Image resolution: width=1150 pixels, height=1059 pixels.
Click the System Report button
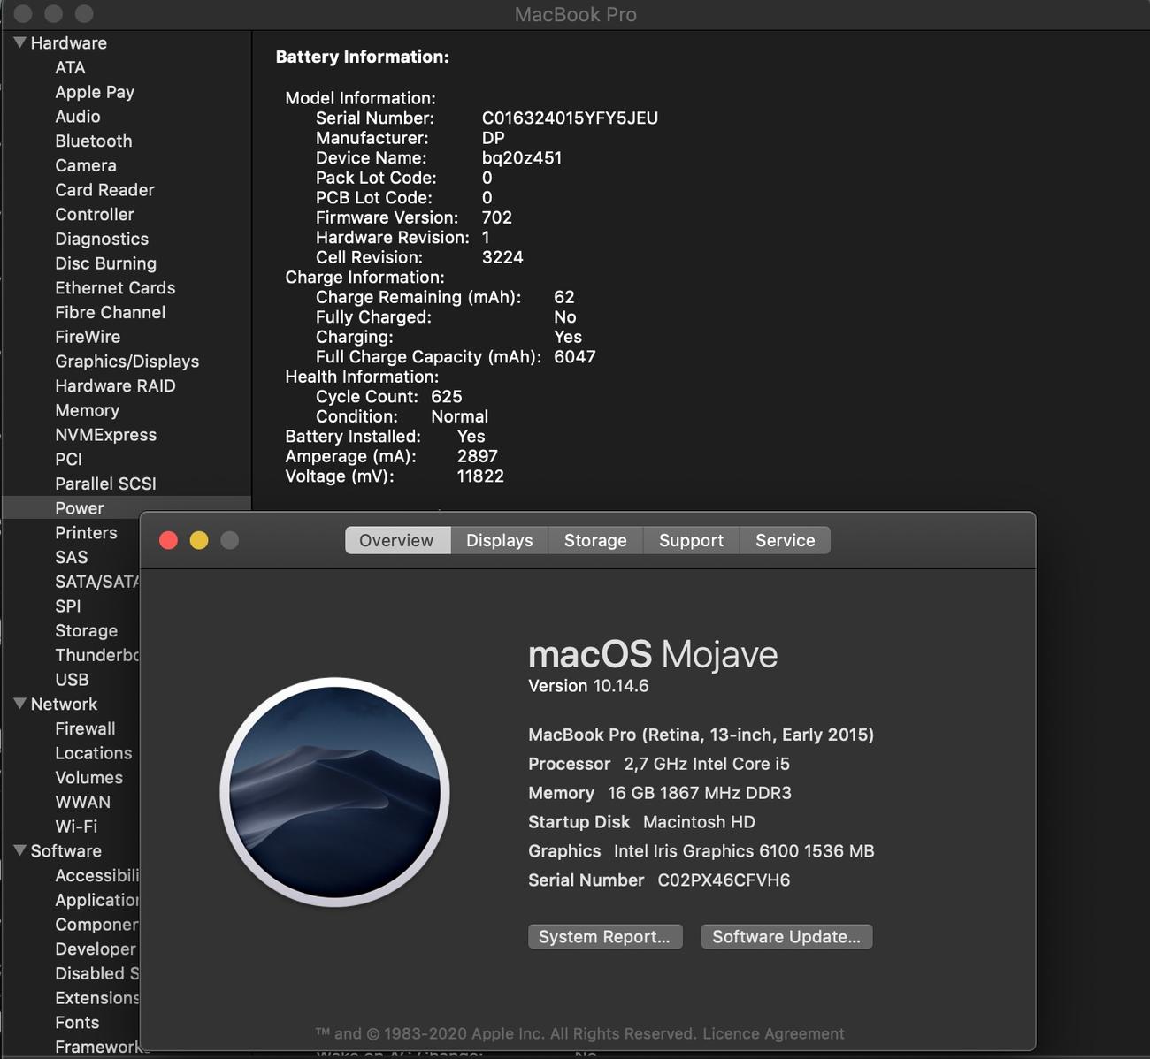tap(604, 936)
